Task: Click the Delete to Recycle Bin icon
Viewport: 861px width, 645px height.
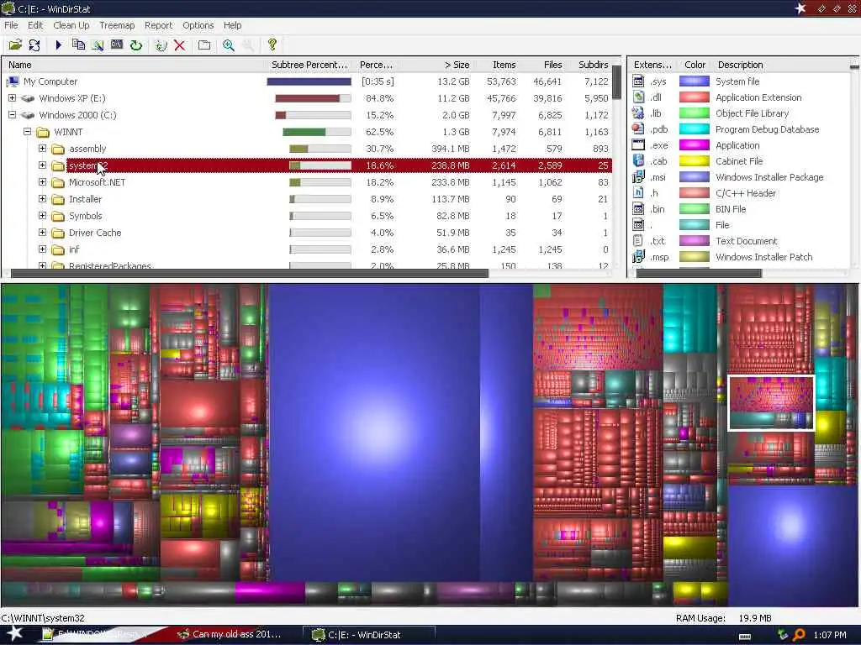Action: (161, 45)
